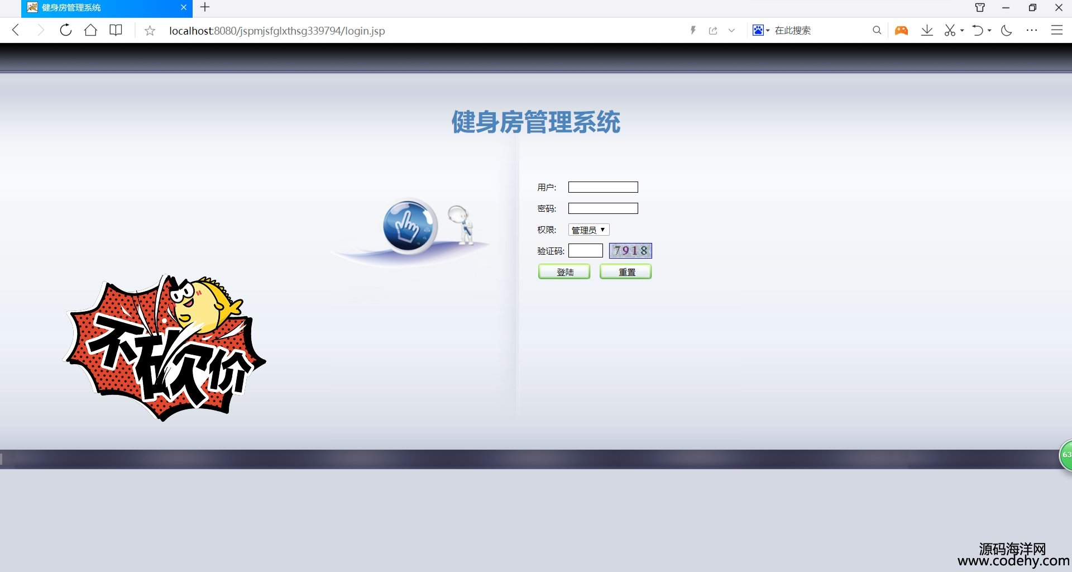The height and width of the screenshot is (572, 1072).
Task: Open the skin shirt icon in title bar
Action: tap(980, 7)
